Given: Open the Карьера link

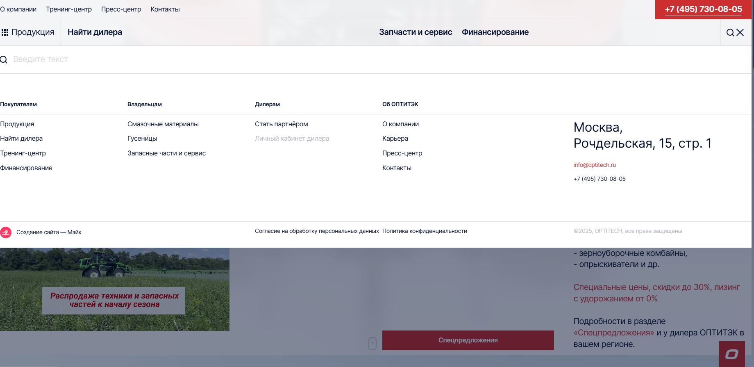Looking at the screenshot, I should coord(395,139).
